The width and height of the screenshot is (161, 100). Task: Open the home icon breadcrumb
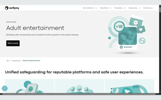pyautogui.click(x=8, y=60)
